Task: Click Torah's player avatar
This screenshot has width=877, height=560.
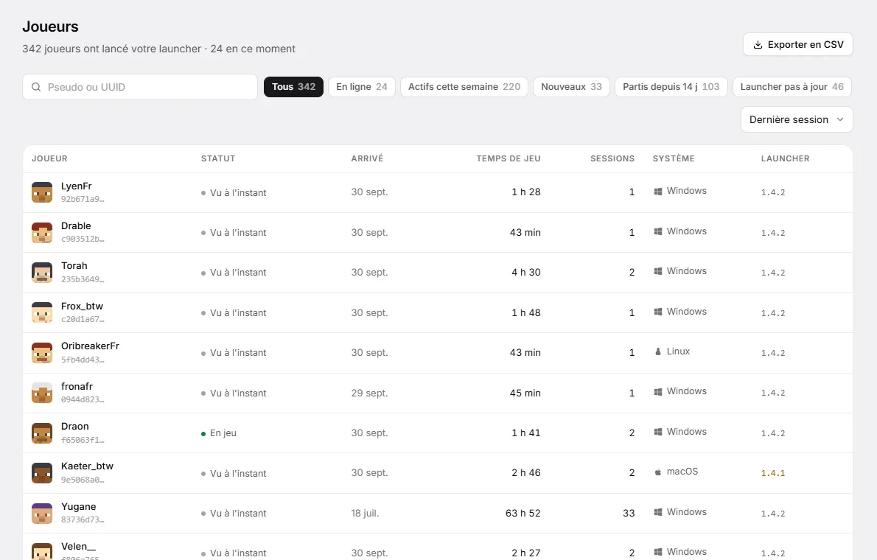Action: 42,273
